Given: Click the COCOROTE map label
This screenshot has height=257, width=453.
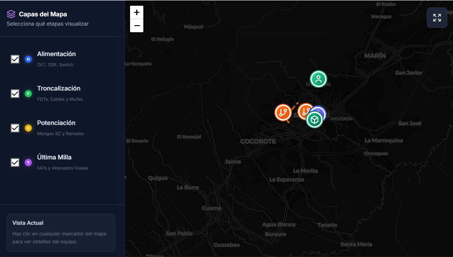Looking at the screenshot, I should click(258, 141).
